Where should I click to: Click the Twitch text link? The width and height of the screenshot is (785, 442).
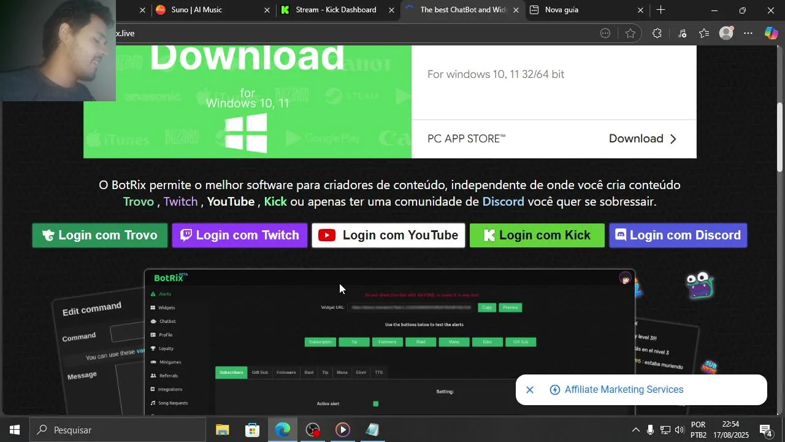[x=180, y=201]
